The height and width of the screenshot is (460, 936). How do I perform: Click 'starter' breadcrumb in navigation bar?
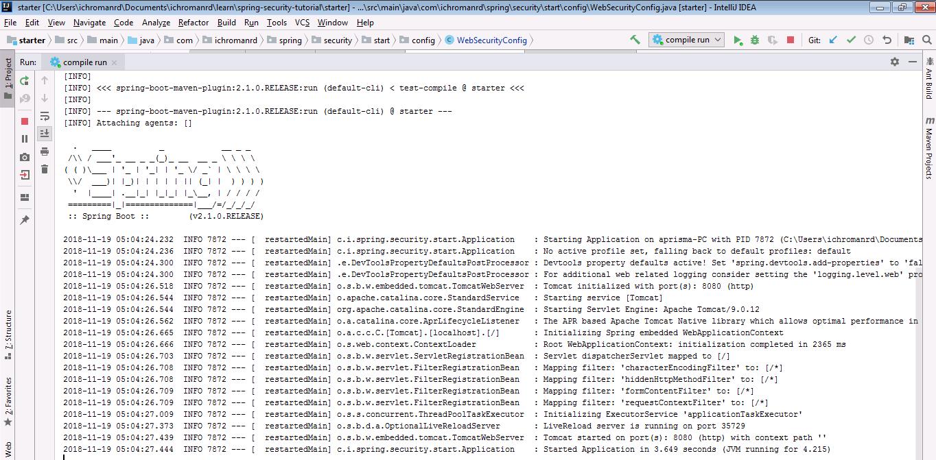point(26,40)
